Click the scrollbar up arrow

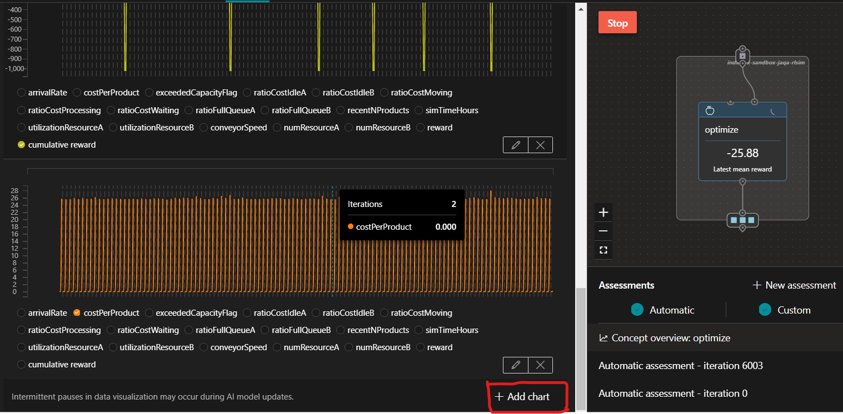pos(581,9)
